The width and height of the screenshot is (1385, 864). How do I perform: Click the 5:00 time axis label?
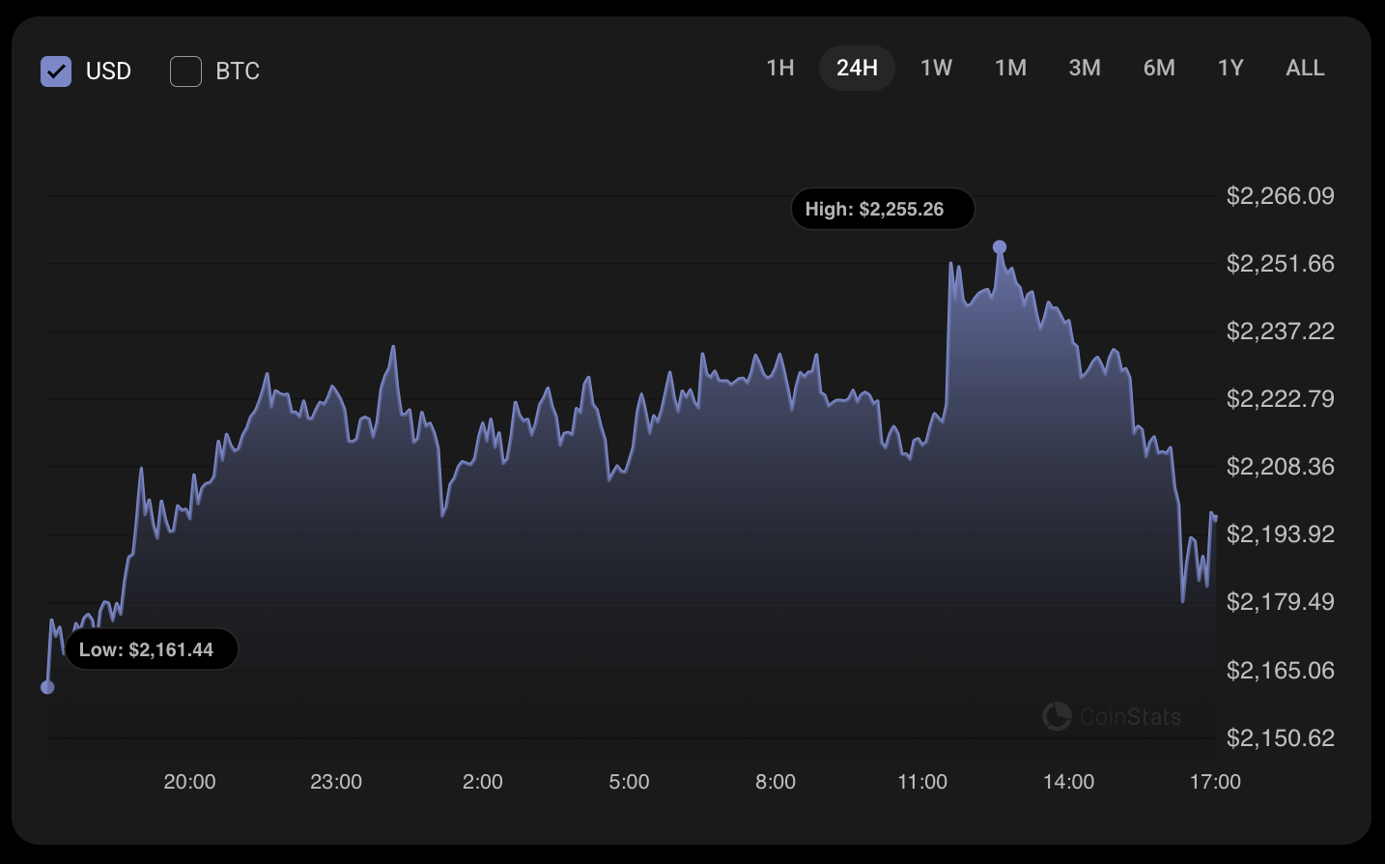click(x=629, y=782)
